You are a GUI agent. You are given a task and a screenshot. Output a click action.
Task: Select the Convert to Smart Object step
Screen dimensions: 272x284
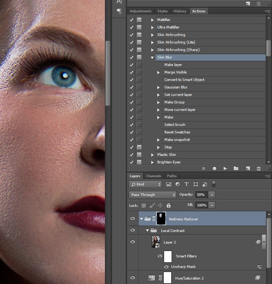(184, 80)
